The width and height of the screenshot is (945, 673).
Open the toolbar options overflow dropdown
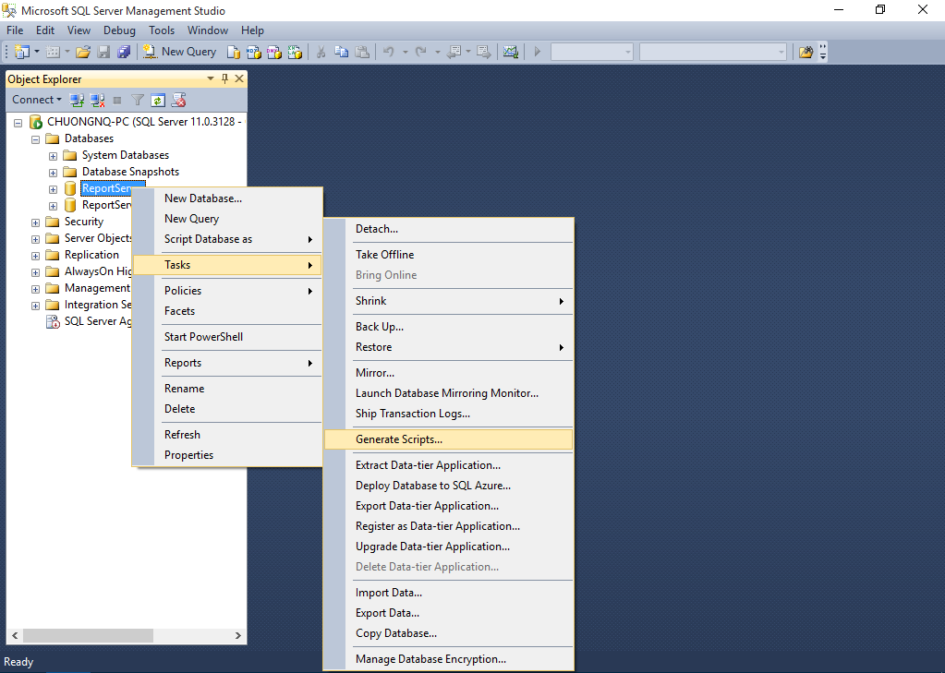[x=823, y=52]
